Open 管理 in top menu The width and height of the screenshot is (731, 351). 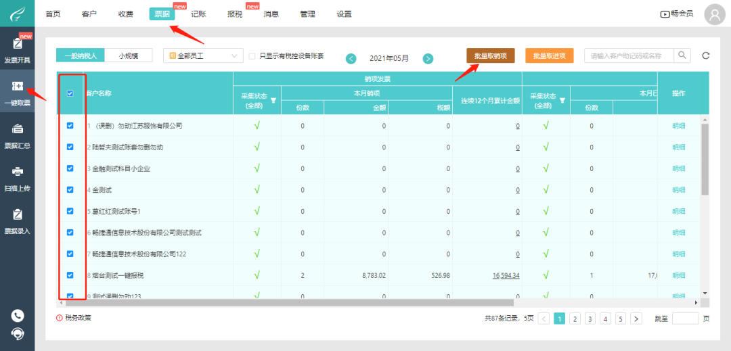click(308, 14)
